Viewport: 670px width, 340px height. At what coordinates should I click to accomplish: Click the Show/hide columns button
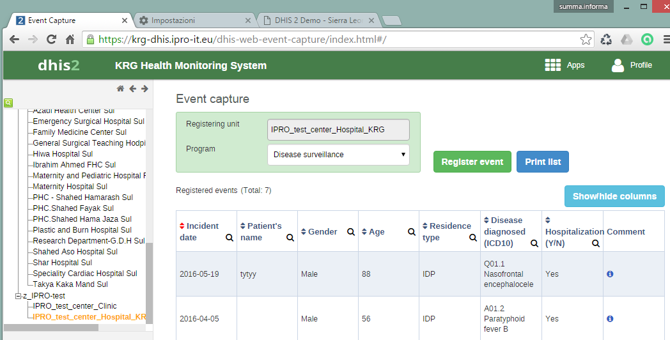click(614, 196)
